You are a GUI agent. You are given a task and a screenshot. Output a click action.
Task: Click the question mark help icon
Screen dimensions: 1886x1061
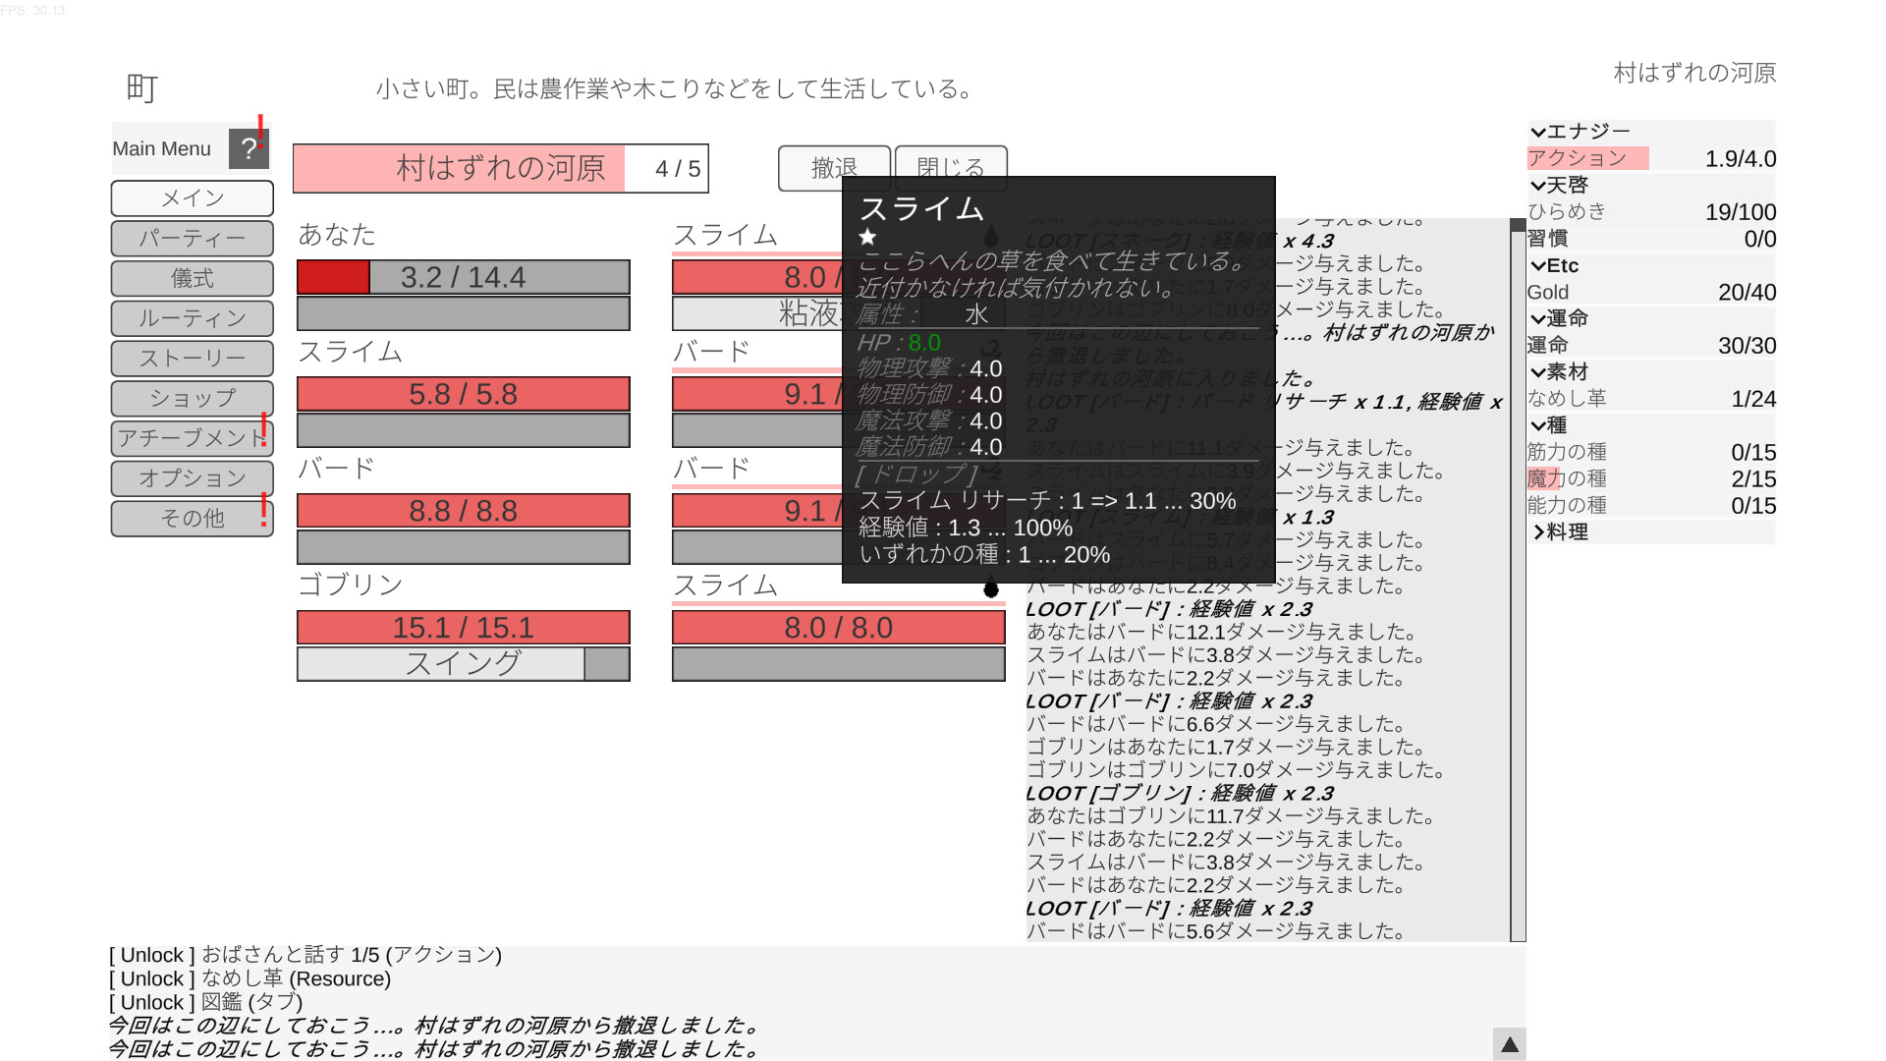point(249,149)
